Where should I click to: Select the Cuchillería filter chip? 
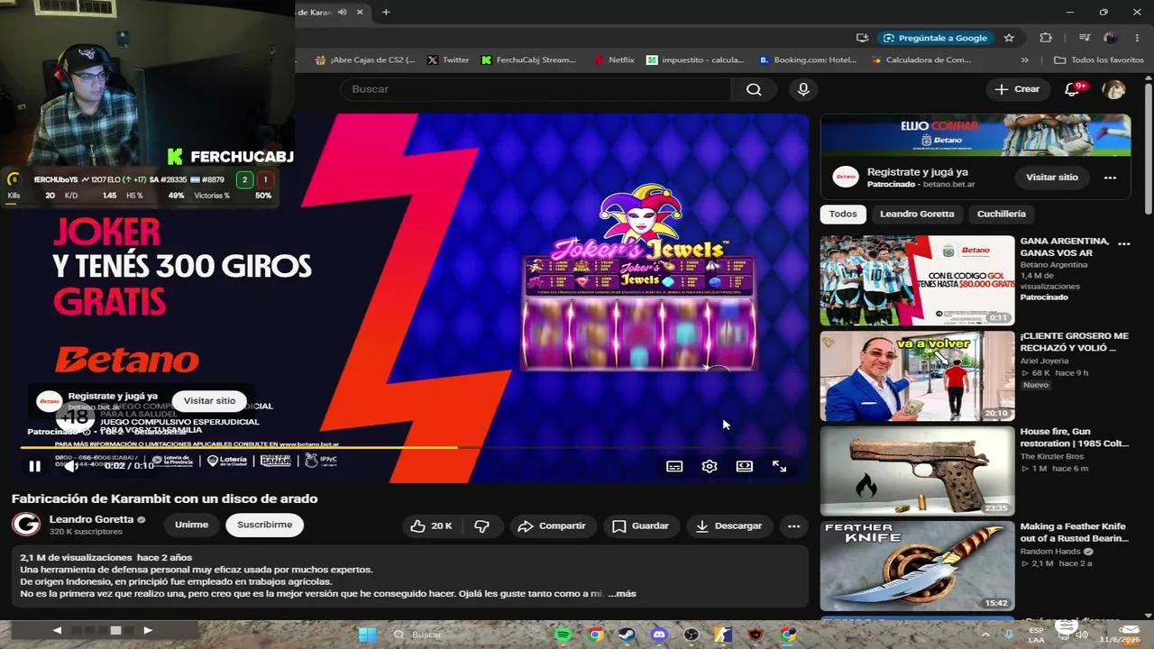click(x=1002, y=214)
